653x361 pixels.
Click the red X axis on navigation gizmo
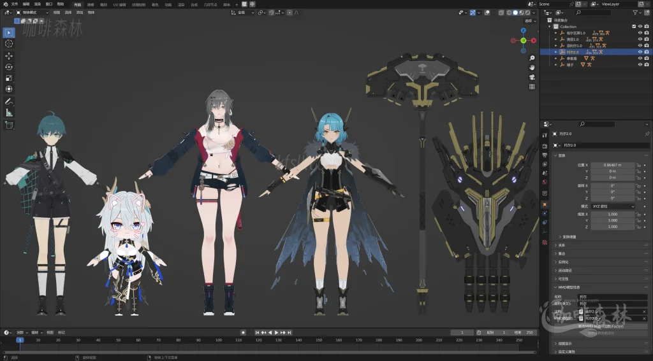534,41
